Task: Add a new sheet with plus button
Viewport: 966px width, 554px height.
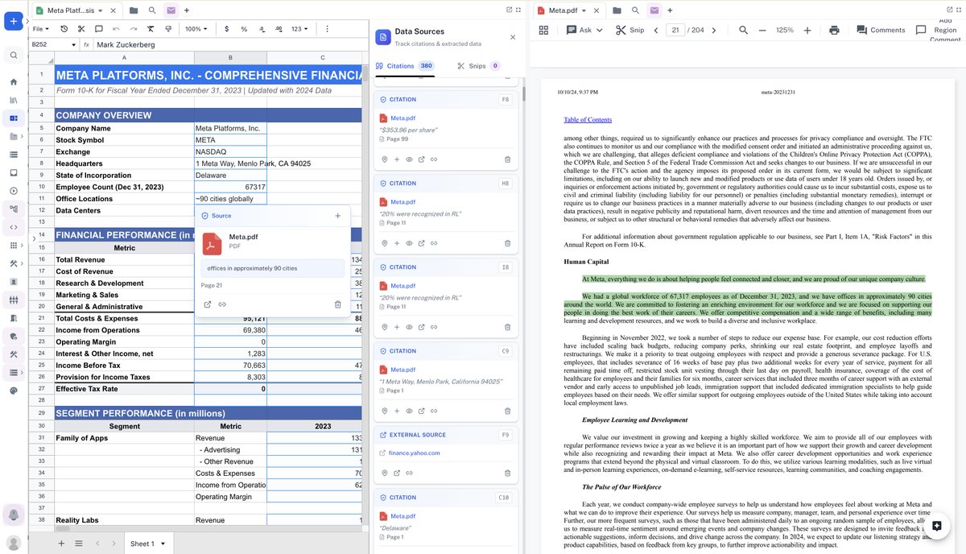Action: 61,544
